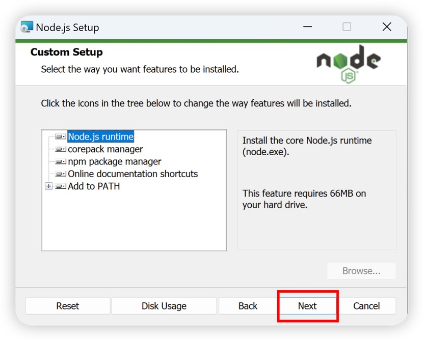Click the npm package manager drive icon

coord(61,161)
